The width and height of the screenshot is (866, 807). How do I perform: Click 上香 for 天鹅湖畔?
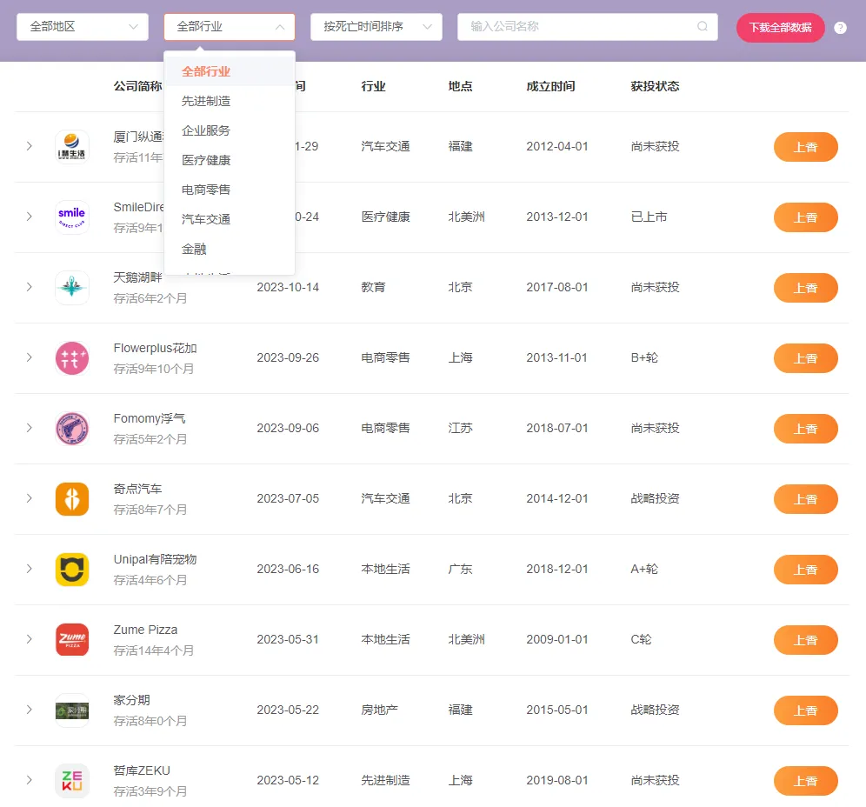coord(805,288)
